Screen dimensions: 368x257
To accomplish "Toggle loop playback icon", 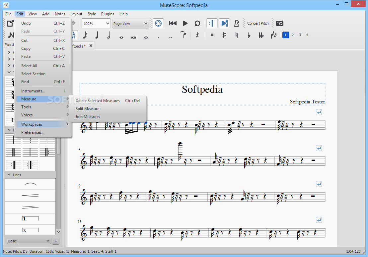I will tap(197, 23).
